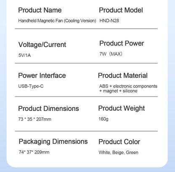Click the Product Power heading
Viewport: 175px width, 172px height.
click(122, 43)
